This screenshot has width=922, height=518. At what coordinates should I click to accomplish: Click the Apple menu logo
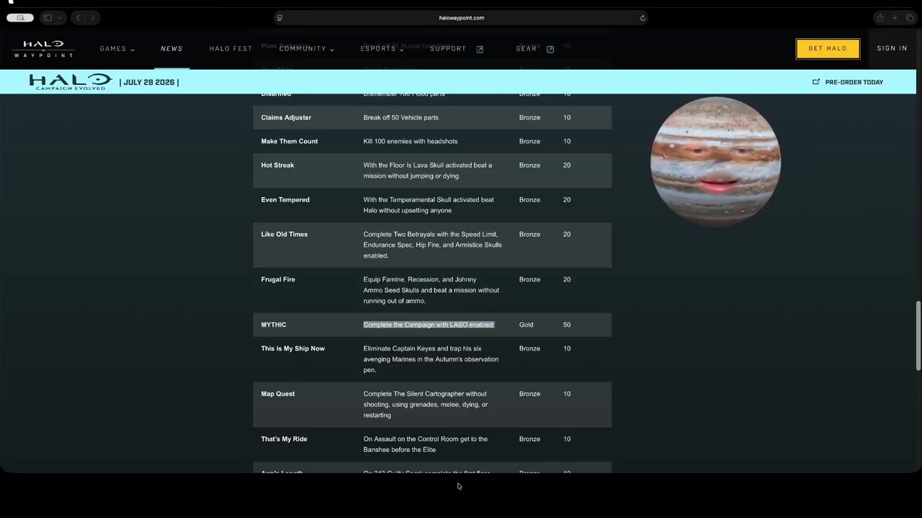pyautogui.click(x=11, y=2)
